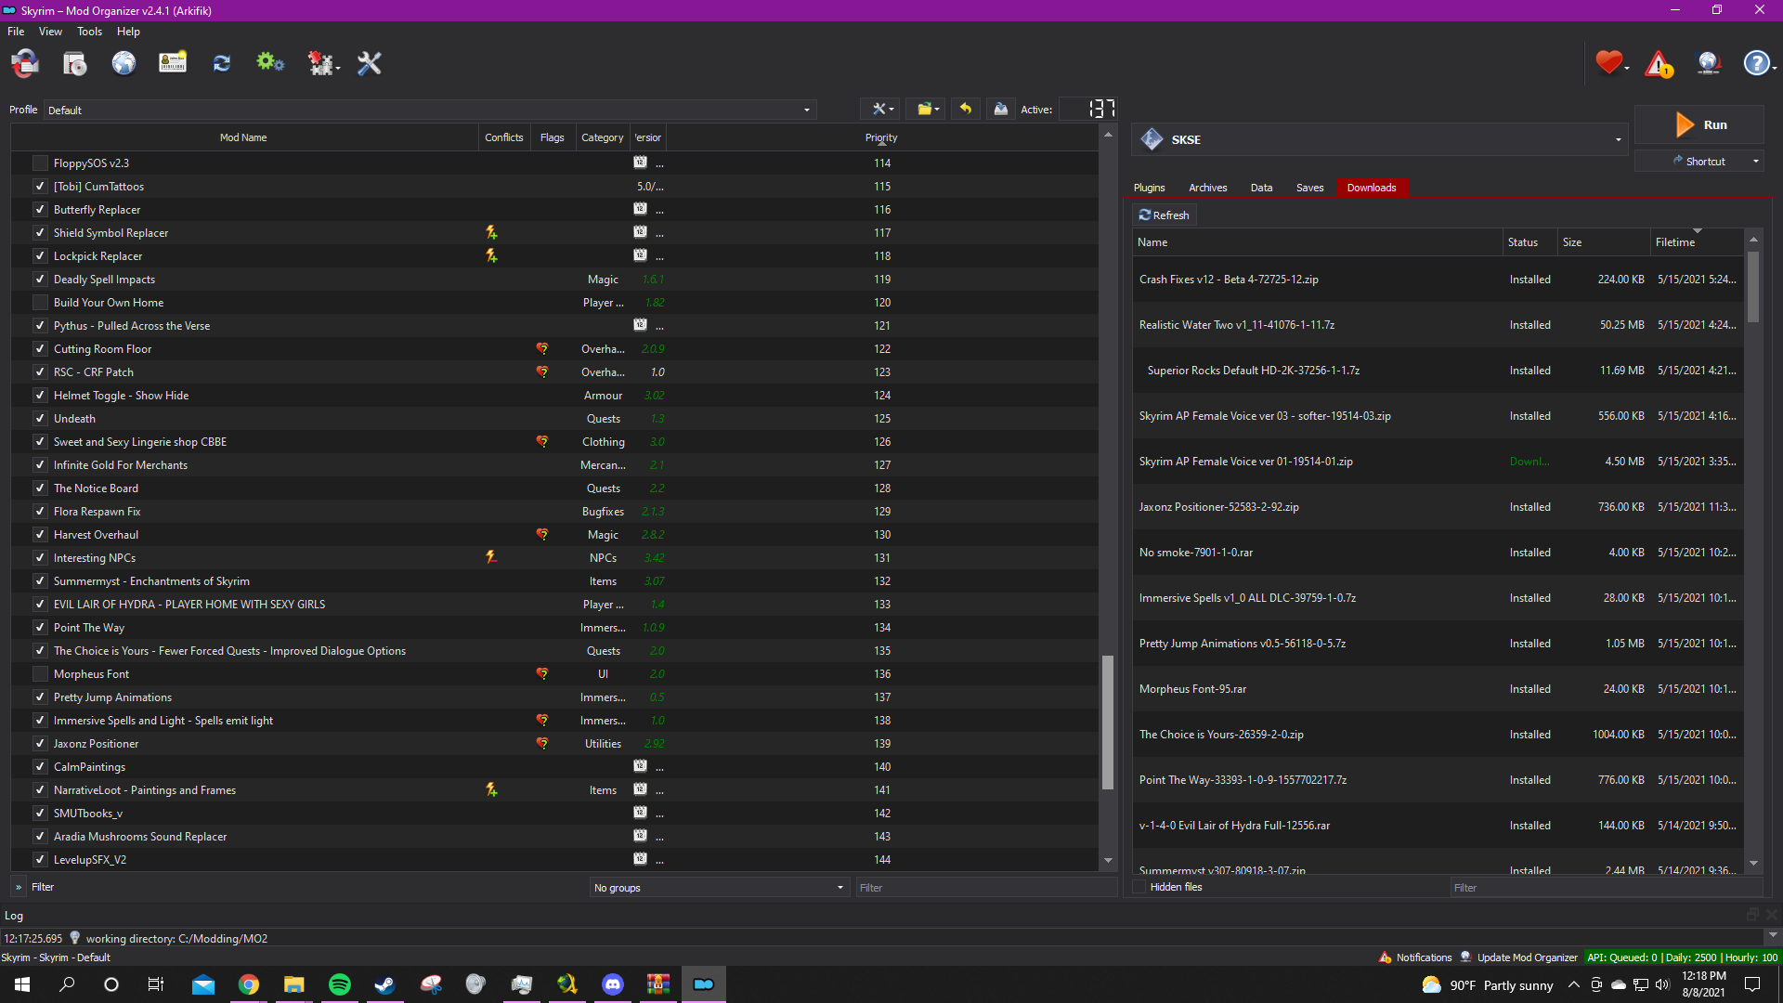The image size is (1783, 1003).
Task: Disable the Butterfly Replacer mod checkbox
Action: (x=40, y=210)
